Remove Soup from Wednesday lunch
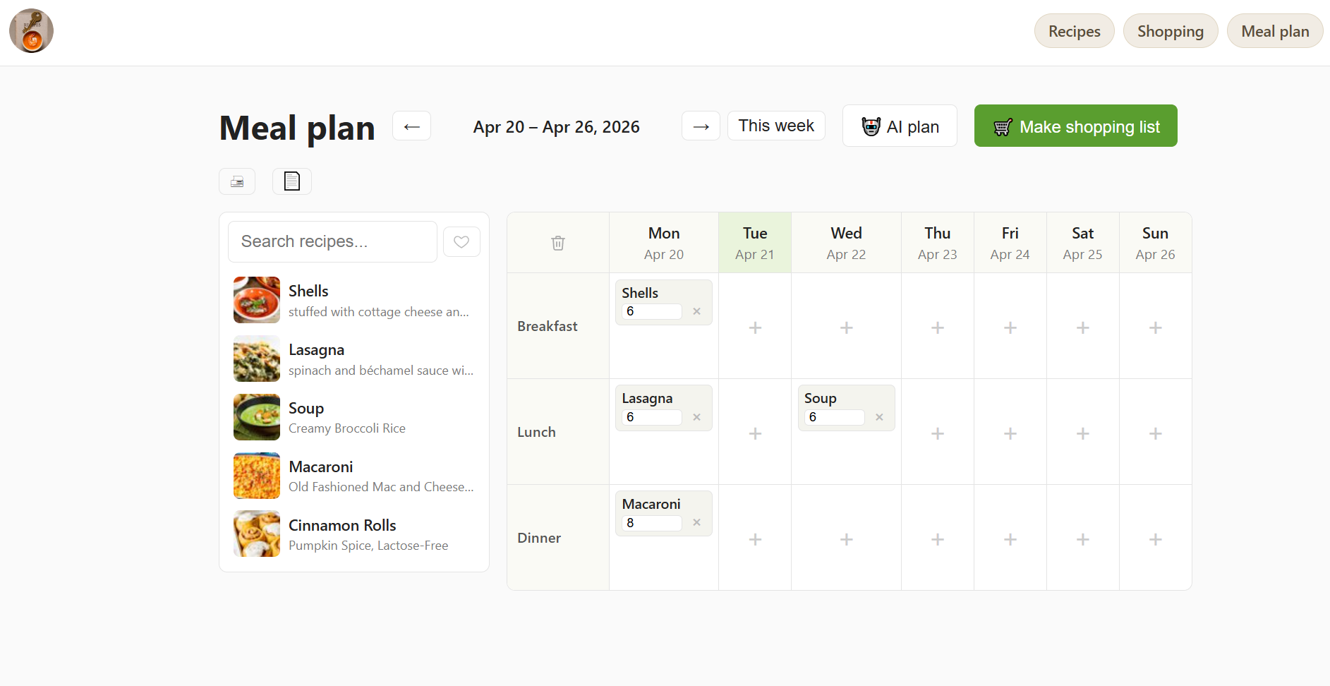This screenshot has width=1330, height=686. 879,417
